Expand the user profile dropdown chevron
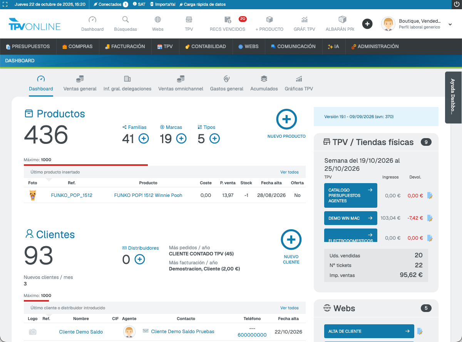 450,24
